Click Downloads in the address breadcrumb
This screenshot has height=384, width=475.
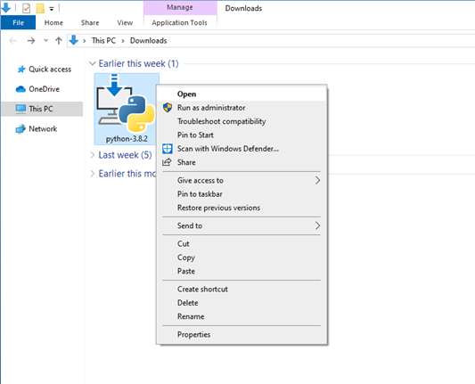pos(149,41)
